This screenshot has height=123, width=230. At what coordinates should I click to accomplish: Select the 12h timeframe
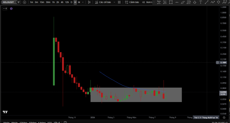point(67,2)
